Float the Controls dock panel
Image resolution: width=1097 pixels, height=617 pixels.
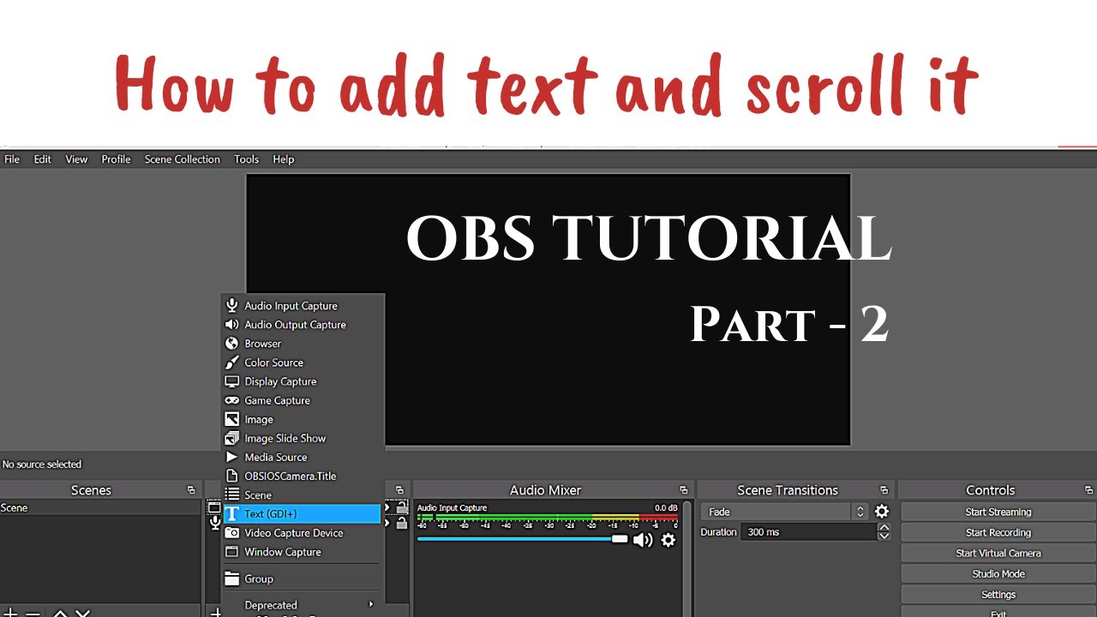tap(1088, 490)
